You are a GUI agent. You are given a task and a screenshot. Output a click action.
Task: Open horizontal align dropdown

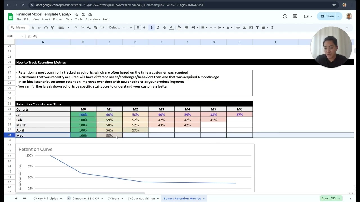pyautogui.click(x=204, y=27)
